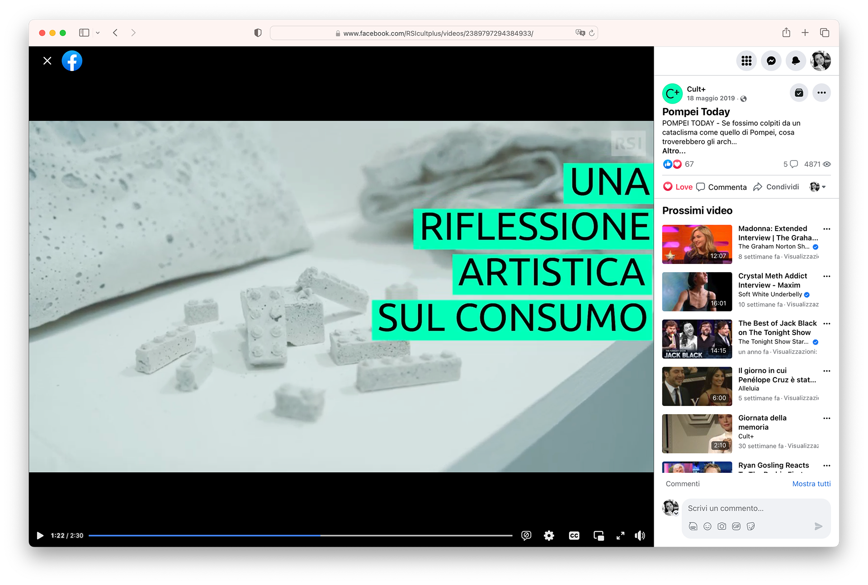The width and height of the screenshot is (868, 585).
Task: Mute video volume speaker
Action: click(x=640, y=536)
